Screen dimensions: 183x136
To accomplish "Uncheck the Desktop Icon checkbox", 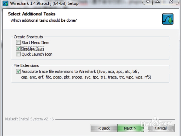I will point(18,48).
